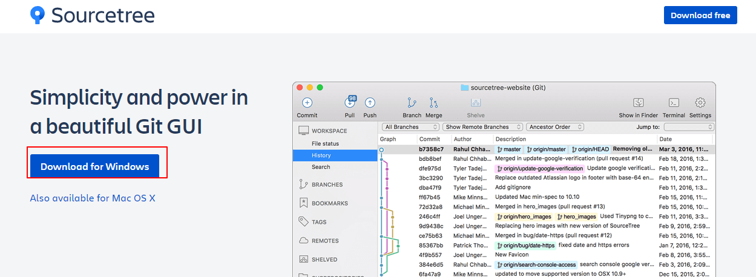Click the origin/update-google-verification label

[540, 168]
